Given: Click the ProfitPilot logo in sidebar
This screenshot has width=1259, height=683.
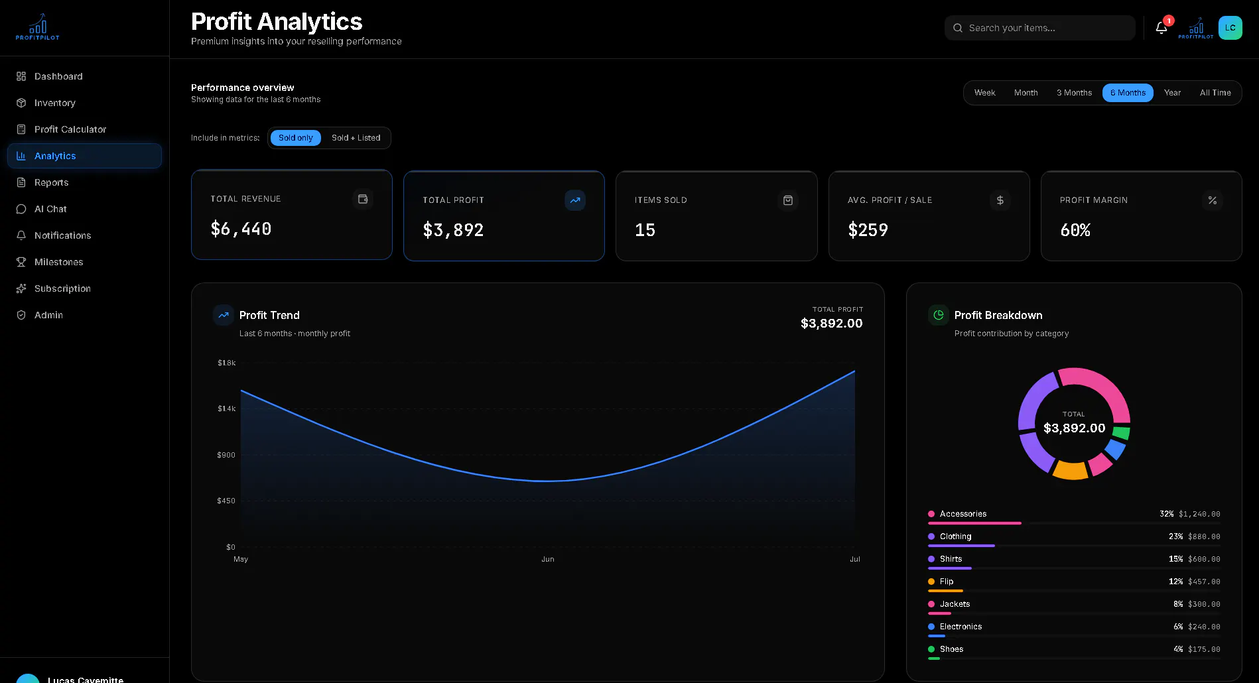Looking at the screenshot, I should point(38,27).
